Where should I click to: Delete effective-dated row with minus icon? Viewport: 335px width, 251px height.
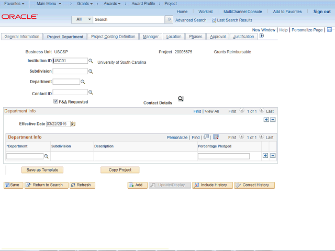(x=273, y=120)
